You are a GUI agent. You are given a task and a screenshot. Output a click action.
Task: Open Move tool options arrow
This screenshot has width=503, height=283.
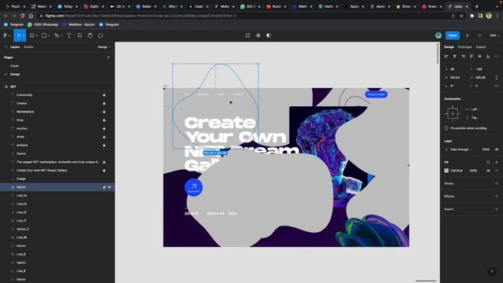(x=24, y=35)
